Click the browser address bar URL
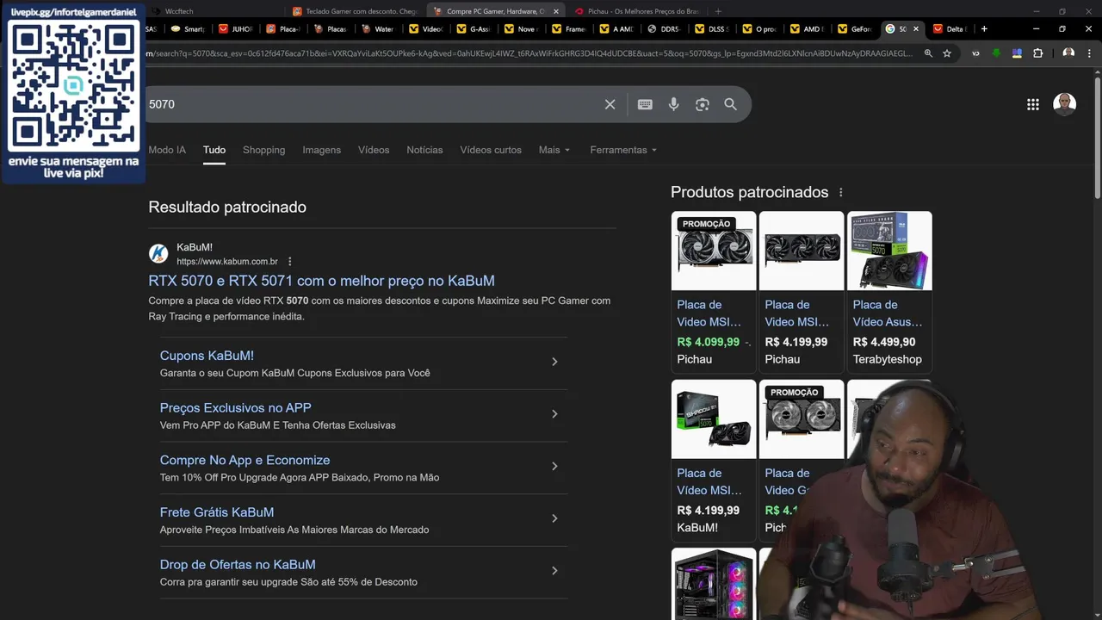This screenshot has width=1102, height=620. click(x=529, y=53)
